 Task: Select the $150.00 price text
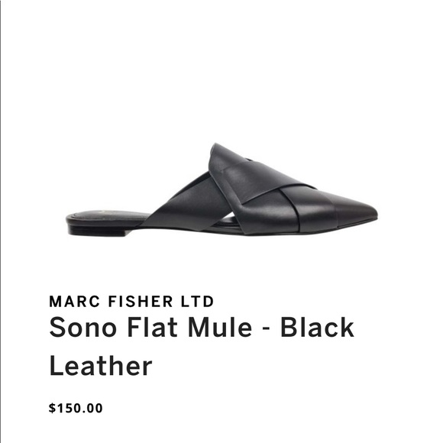(x=76, y=409)
